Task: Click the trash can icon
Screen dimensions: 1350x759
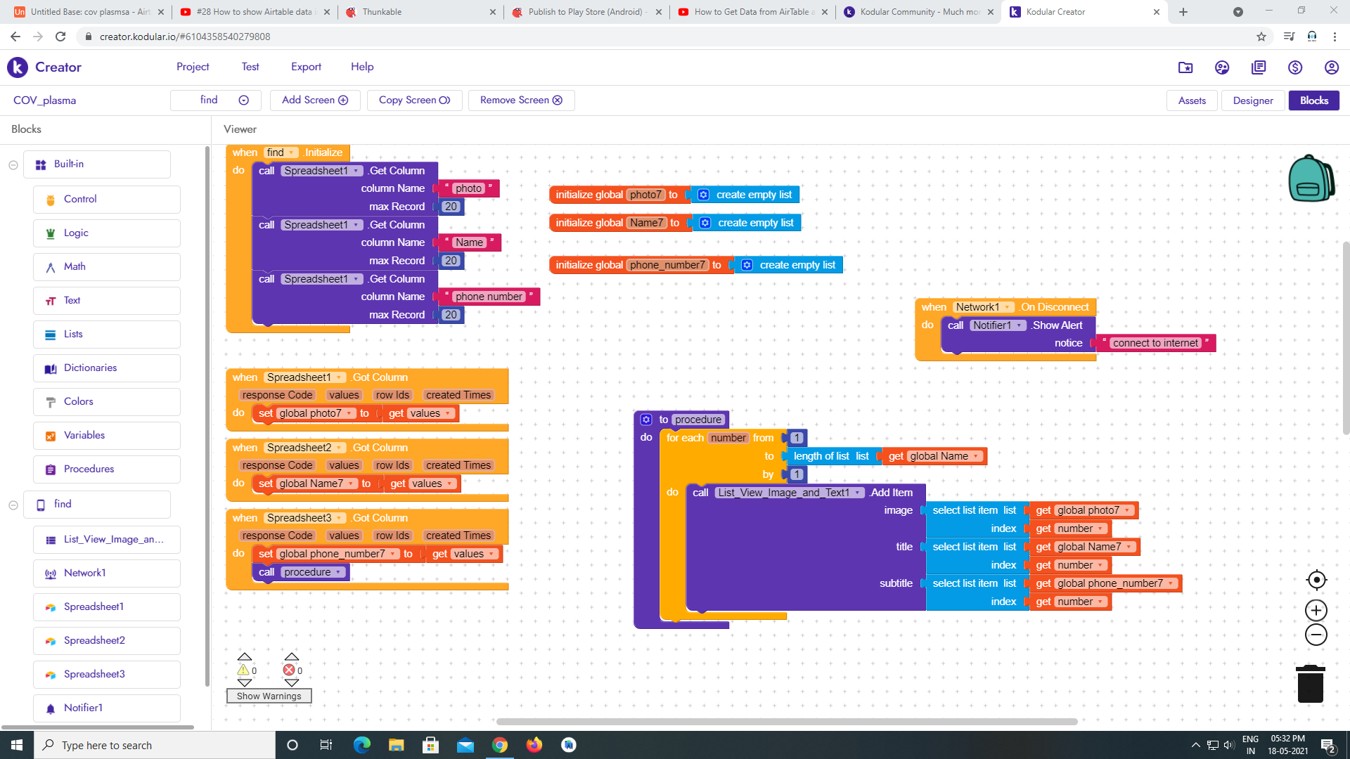Action: click(1310, 684)
